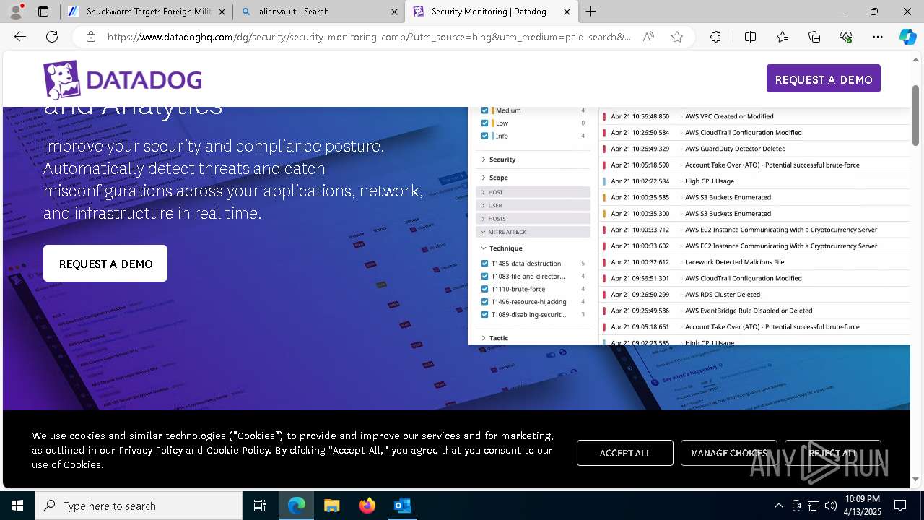Viewport: 924px width, 520px height.
Task: Accept all cookies
Action: coord(625,453)
